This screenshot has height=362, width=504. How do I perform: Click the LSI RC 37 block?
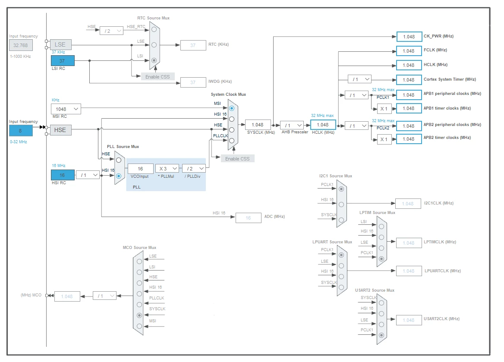pos(63,61)
